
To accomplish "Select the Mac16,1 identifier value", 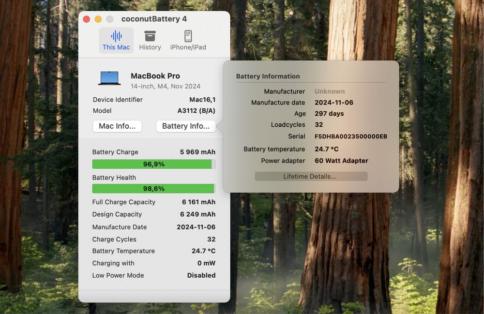I will point(202,100).
